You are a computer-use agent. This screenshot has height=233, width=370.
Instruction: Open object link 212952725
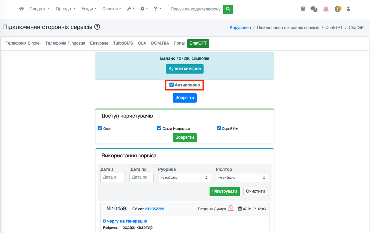point(154,209)
